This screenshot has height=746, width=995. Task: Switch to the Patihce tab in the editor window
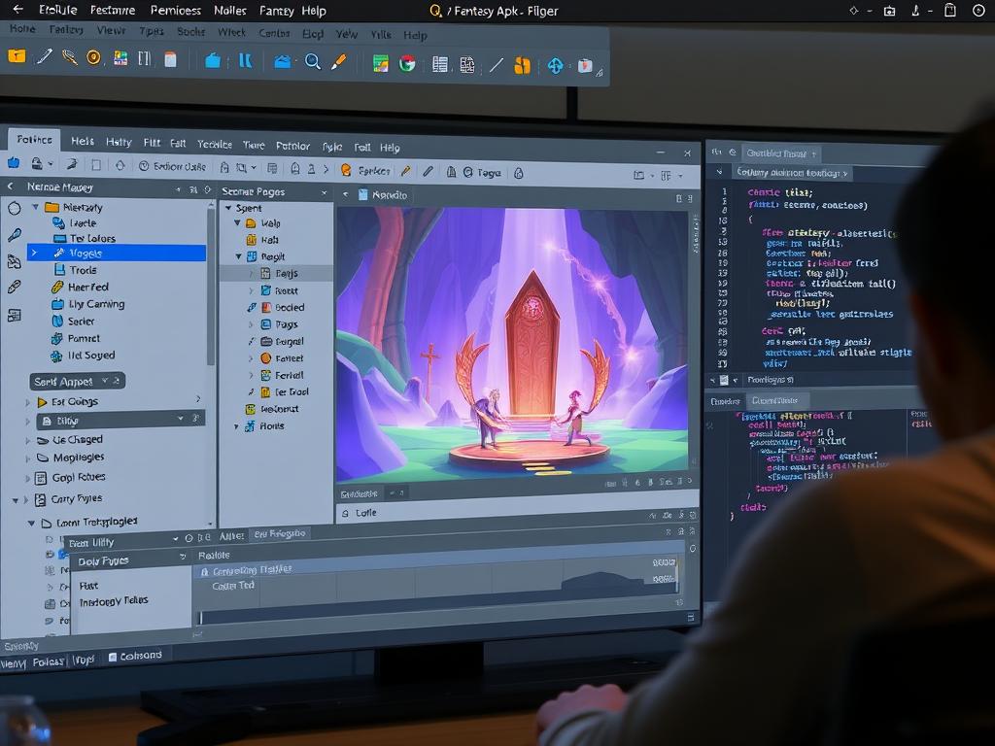34,139
